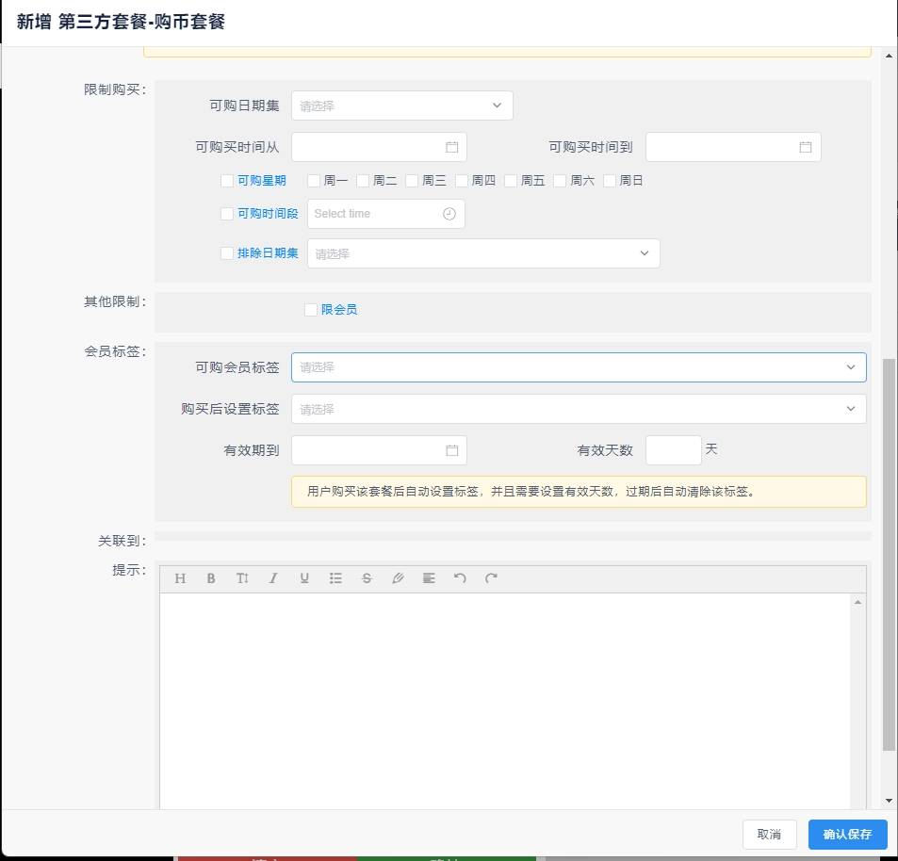The height and width of the screenshot is (861, 898).
Task: Toggle strikethrough formatting in the editor
Action: tap(367, 578)
